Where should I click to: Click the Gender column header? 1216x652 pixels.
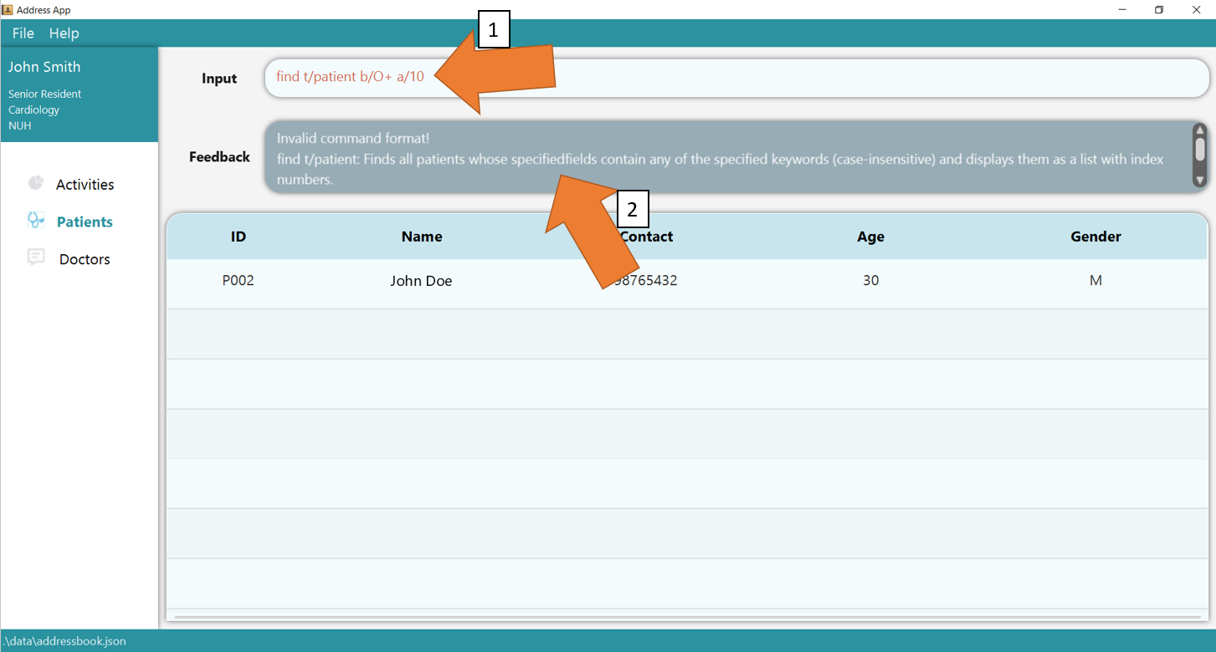pos(1095,237)
